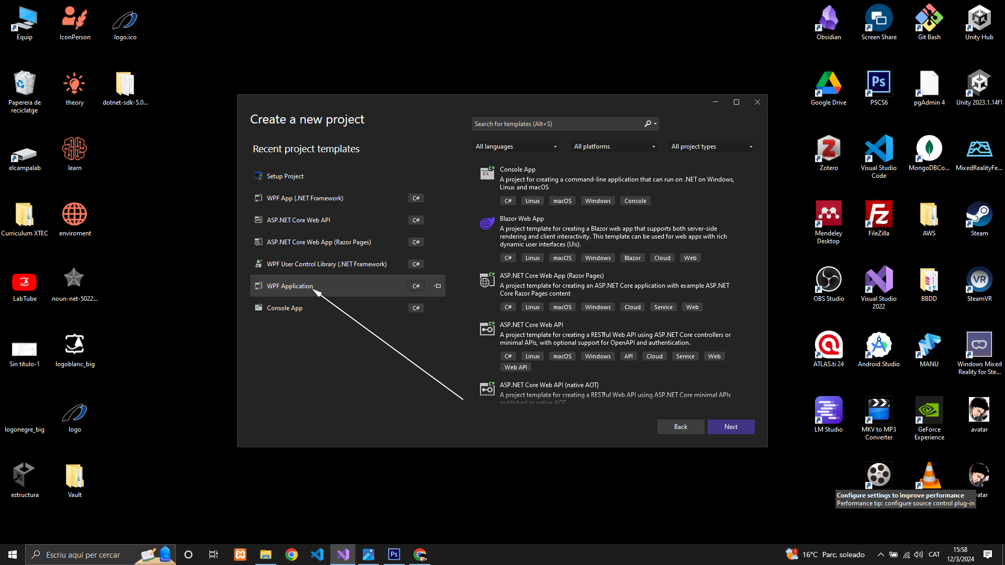Select ASP.NET Core Web API template icon
The height and width of the screenshot is (565, 1005).
pos(487,329)
